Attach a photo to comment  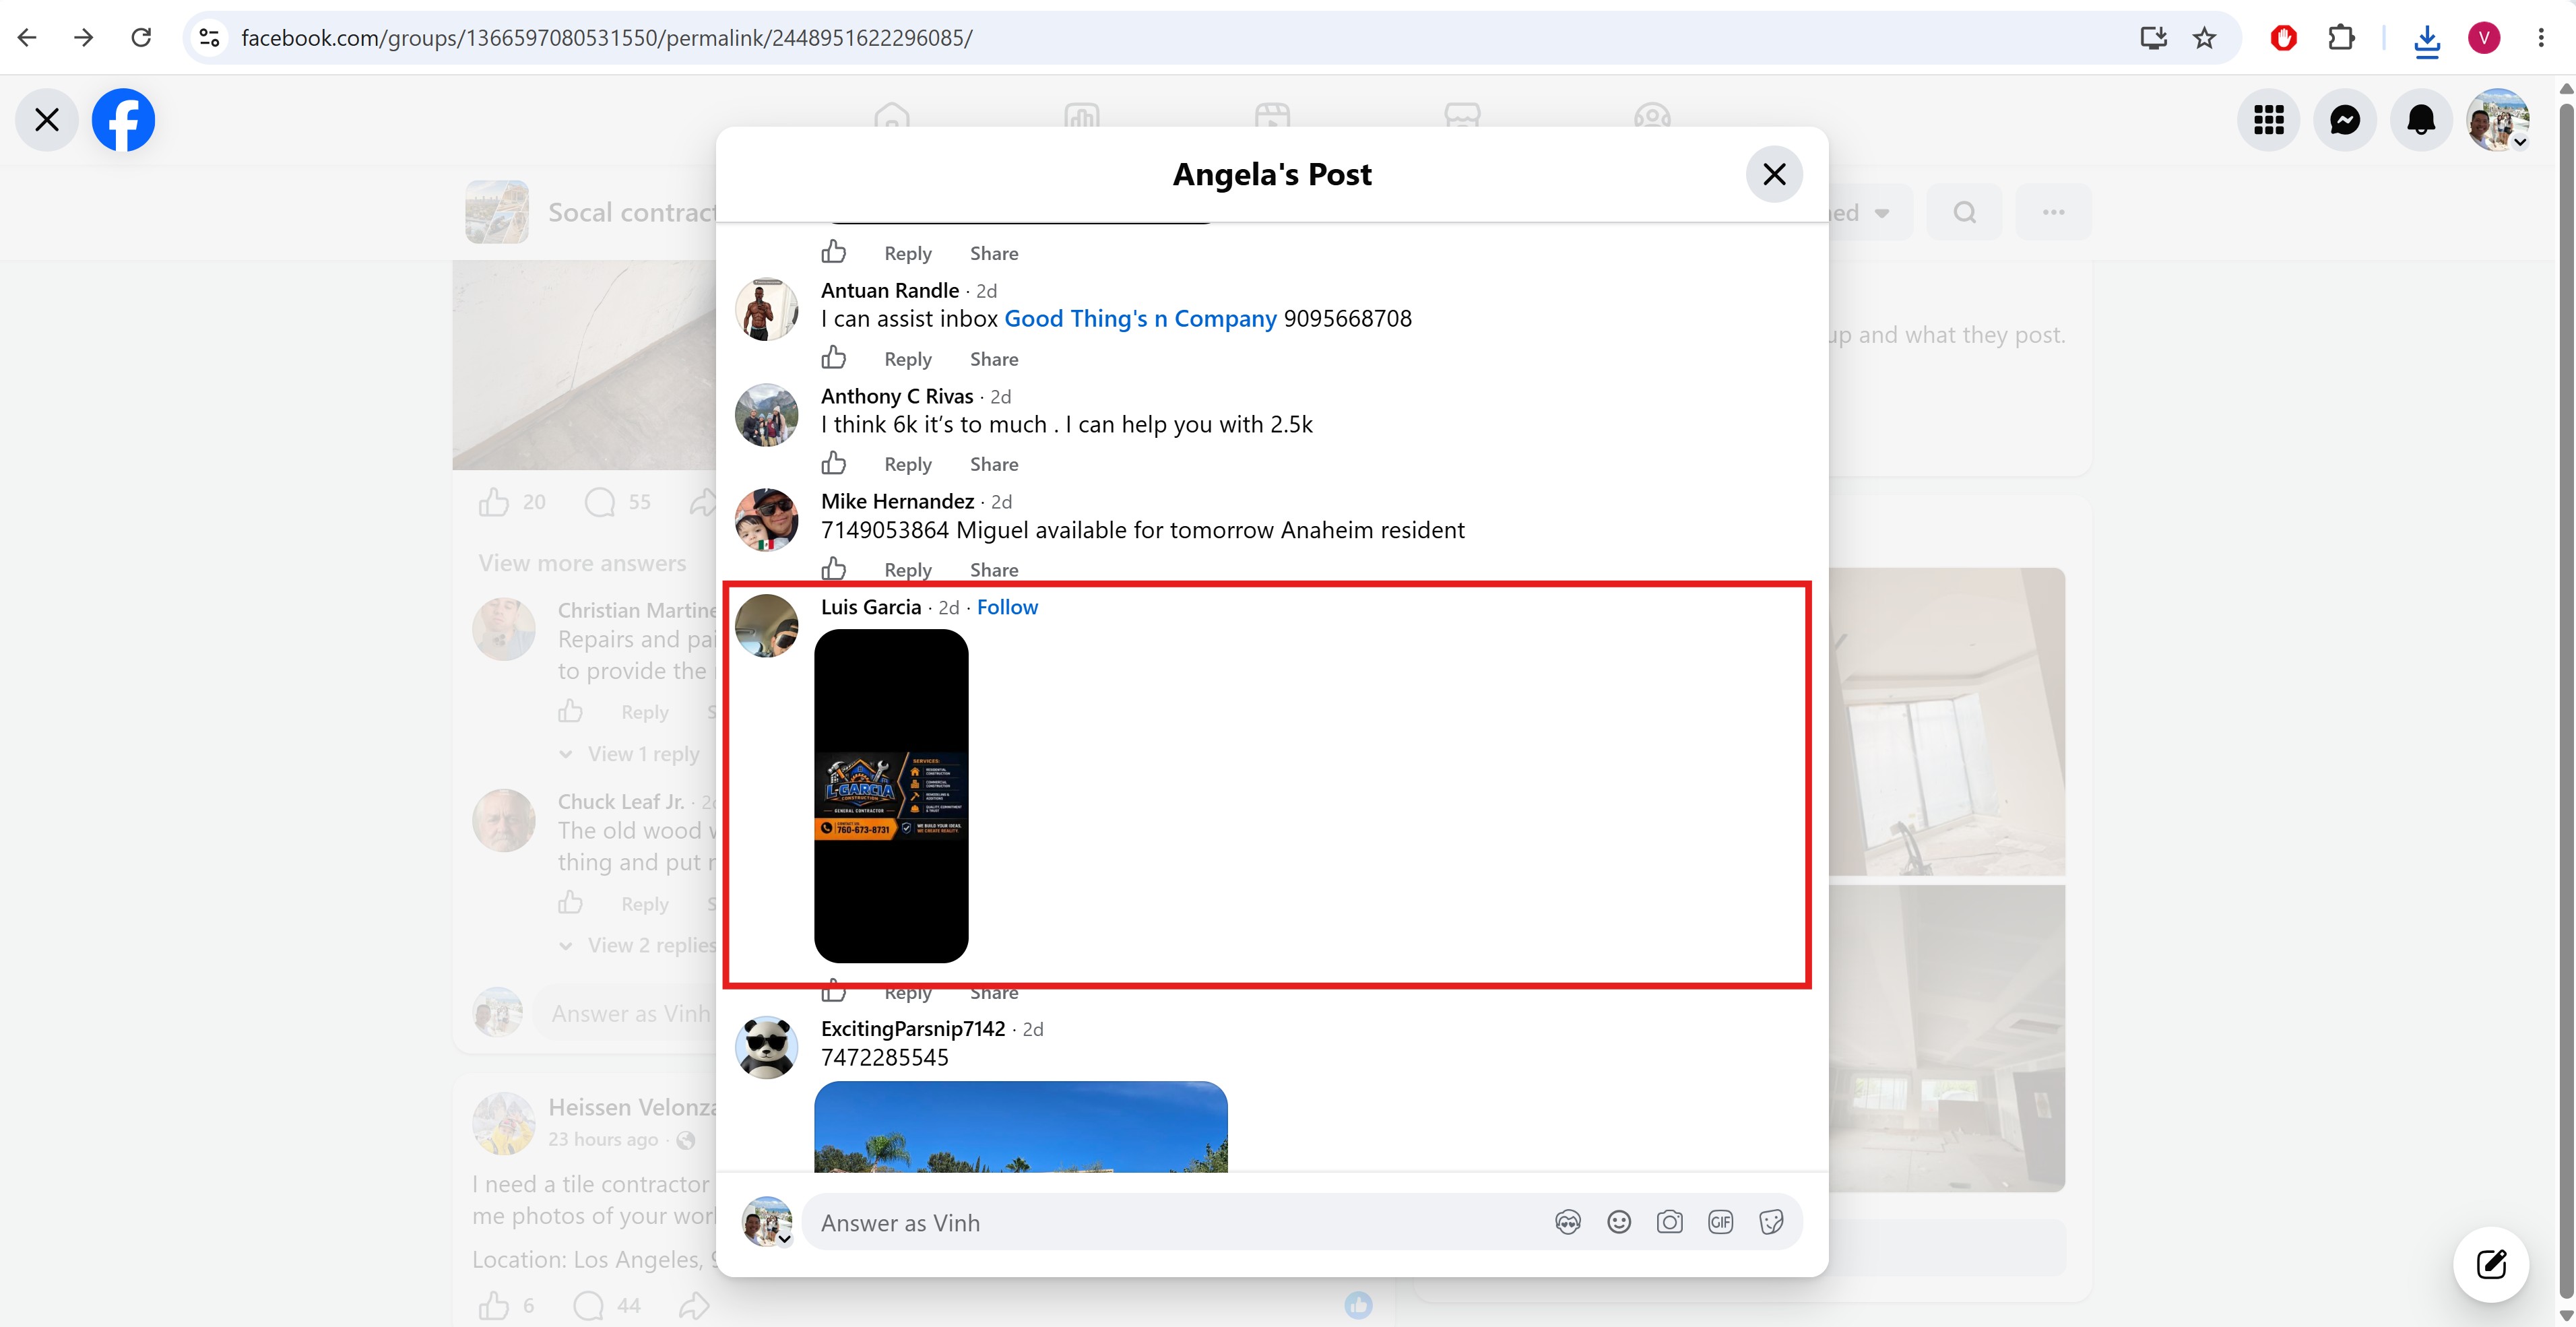click(1669, 1222)
